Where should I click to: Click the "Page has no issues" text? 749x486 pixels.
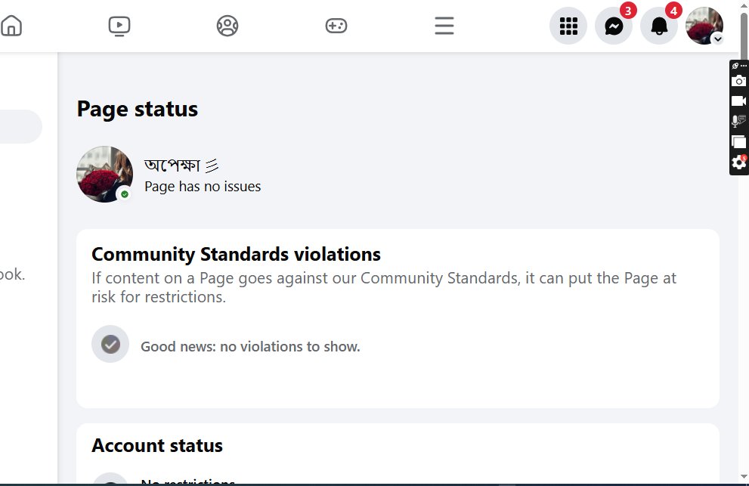click(203, 187)
